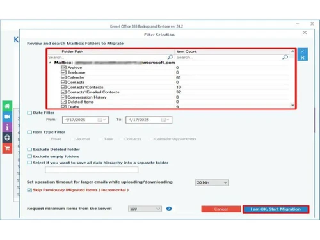This screenshot has width=320, height=240.
Task: Click the blue help icon next to 100 dropdown
Action: [169, 209]
